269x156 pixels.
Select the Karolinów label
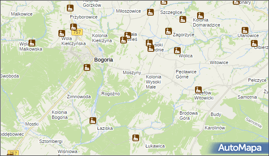(215, 128)
